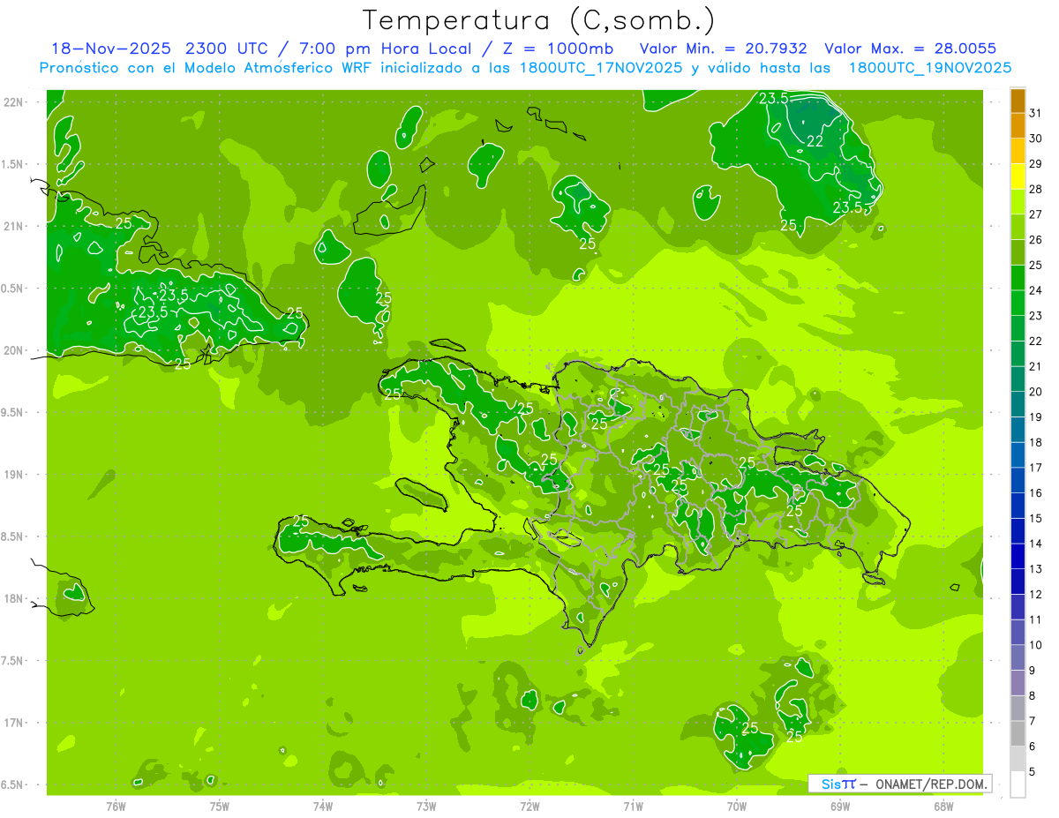Select the "18-Nov-2025" date in the header
This screenshot has width=1059, height=818.
pyautogui.click(x=110, y=49)
